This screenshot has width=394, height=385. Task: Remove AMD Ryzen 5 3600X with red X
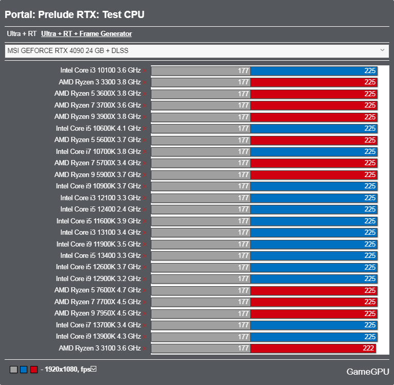(x=145, y=94)
